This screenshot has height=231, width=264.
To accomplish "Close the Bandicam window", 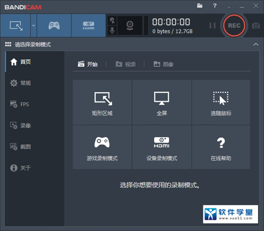I will (256, 6).
